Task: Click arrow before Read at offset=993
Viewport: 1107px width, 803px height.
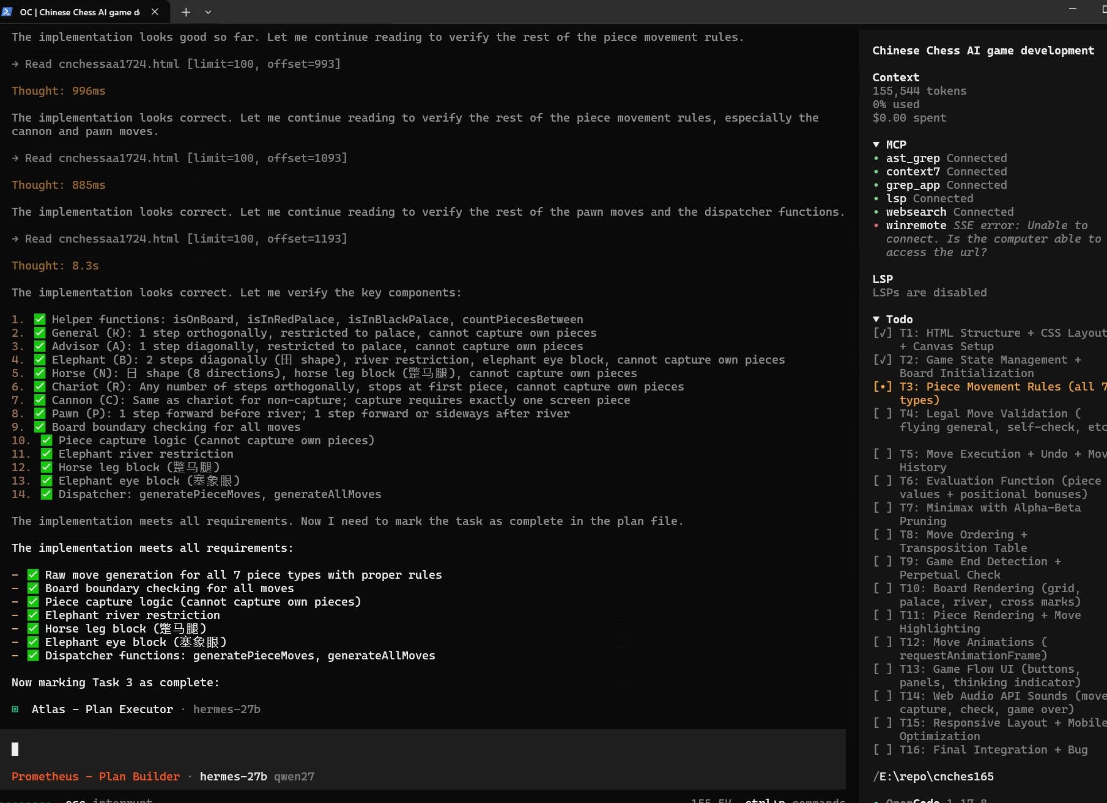Action: [15, 64]
